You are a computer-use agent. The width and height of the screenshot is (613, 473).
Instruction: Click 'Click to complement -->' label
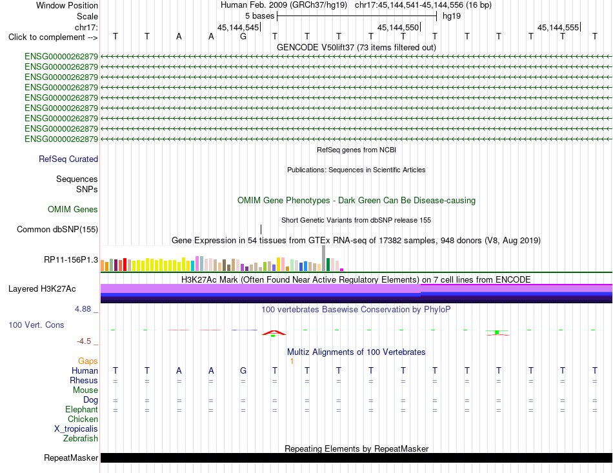[53, 37]
